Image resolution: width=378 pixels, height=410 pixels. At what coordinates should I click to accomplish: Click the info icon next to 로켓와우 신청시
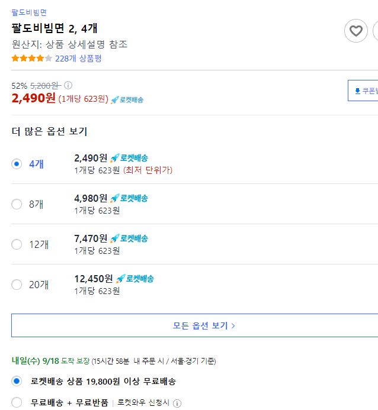click(177, 403)
